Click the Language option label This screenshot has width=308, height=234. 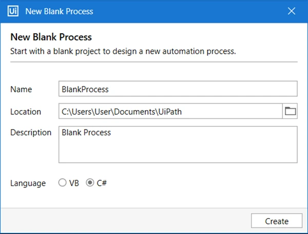28,183
